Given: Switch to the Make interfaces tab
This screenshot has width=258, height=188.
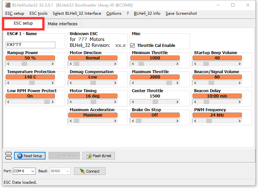Looking at the screenshot, I should click(x=63, y=24).
